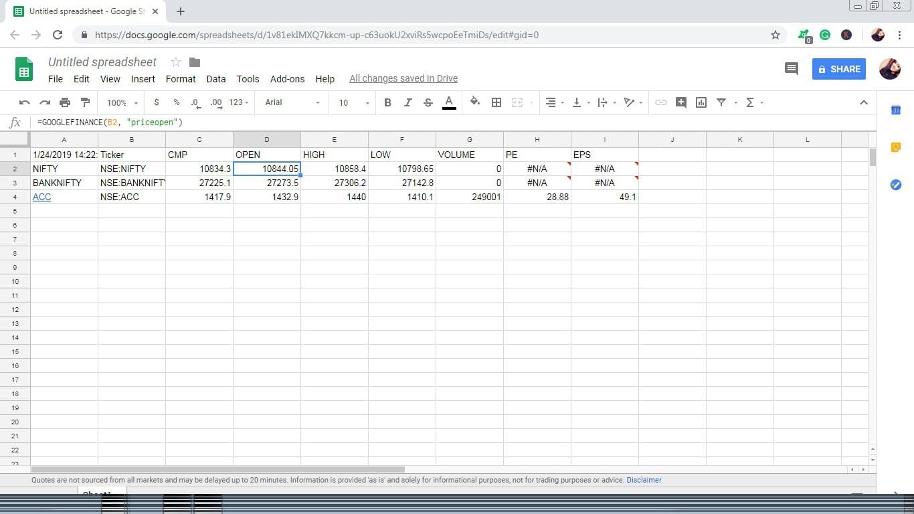Click the Untitled spreadsheet title field
This screenshot has height=514, width=914.
tap(102, 62)
